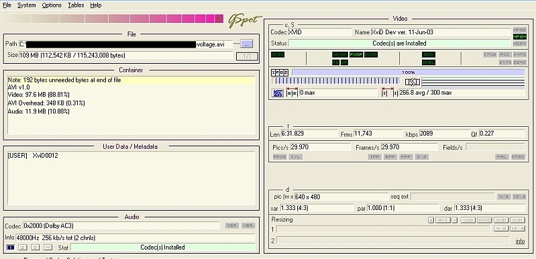The height and width of the screenshot is (259, 536).
Task: Click the 16:9 badge beside seq ext
Action: click(519, 197)
